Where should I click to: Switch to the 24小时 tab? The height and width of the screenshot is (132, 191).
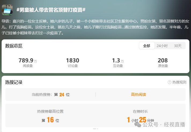[162, 46]
